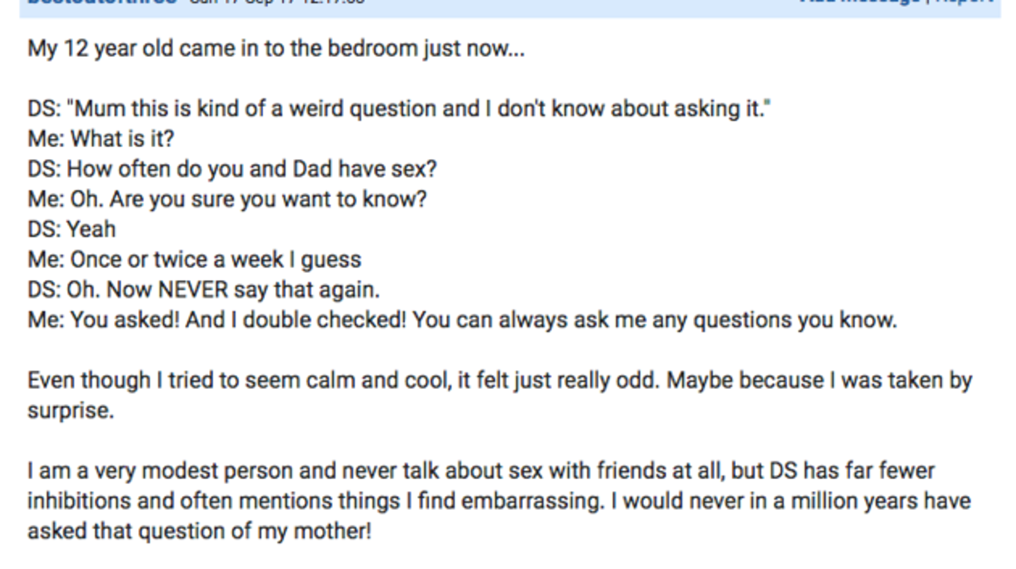Click the 'Once or twice a week' line
This screenshot has width=1016, height=569.
[194, 260]
